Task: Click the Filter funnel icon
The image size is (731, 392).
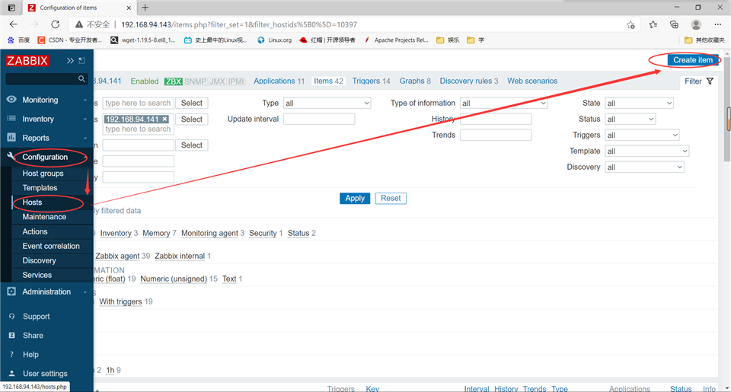Action: coord(710,81)
